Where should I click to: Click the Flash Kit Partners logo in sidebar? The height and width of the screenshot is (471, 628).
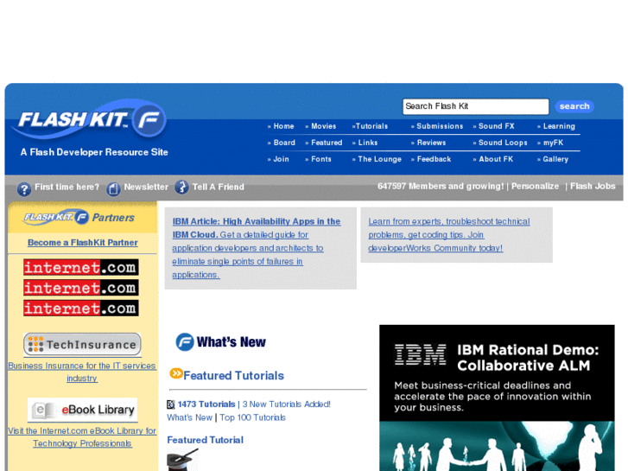79,217
